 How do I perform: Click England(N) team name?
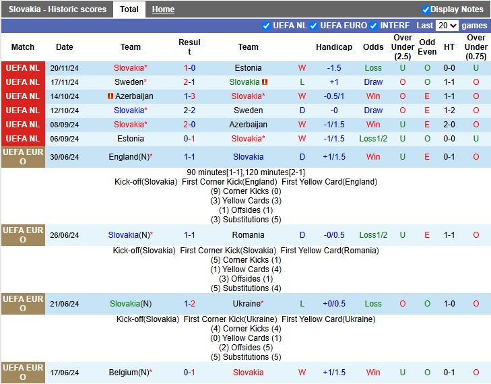point(129,157)
